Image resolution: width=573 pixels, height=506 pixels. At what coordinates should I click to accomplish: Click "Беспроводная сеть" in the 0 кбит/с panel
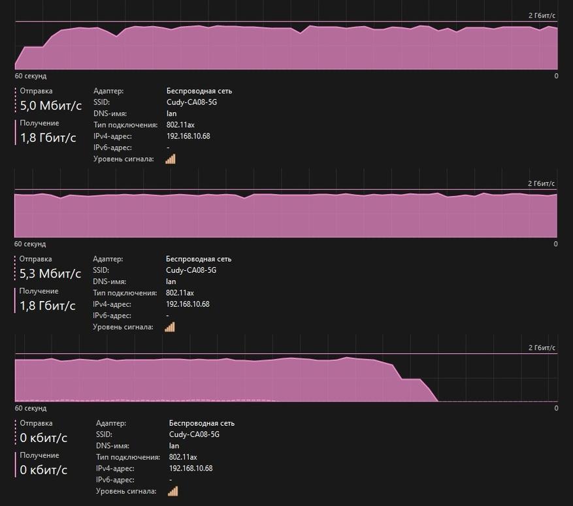(202, 423)
